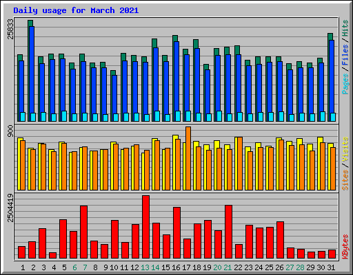Click the yellow visits bar for day 1
This screenshot has width=353, height=275.
tap(19, 164)
